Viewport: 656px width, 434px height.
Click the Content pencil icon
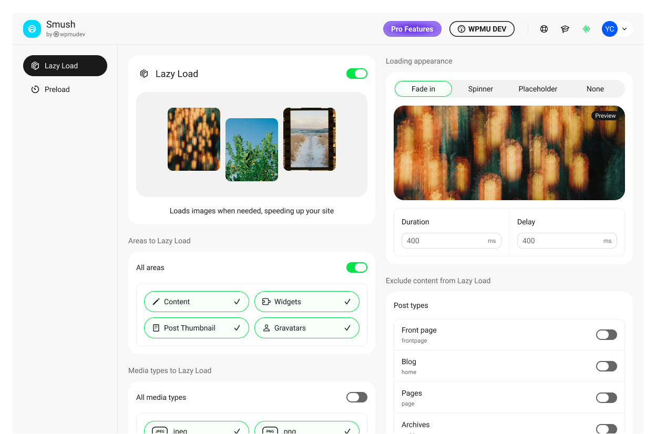pos(156,302)
